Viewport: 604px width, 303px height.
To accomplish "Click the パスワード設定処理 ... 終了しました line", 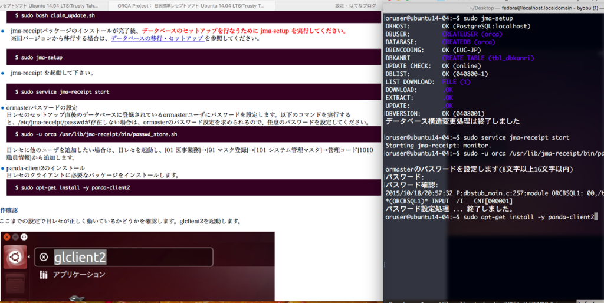I will coord(449,209).
